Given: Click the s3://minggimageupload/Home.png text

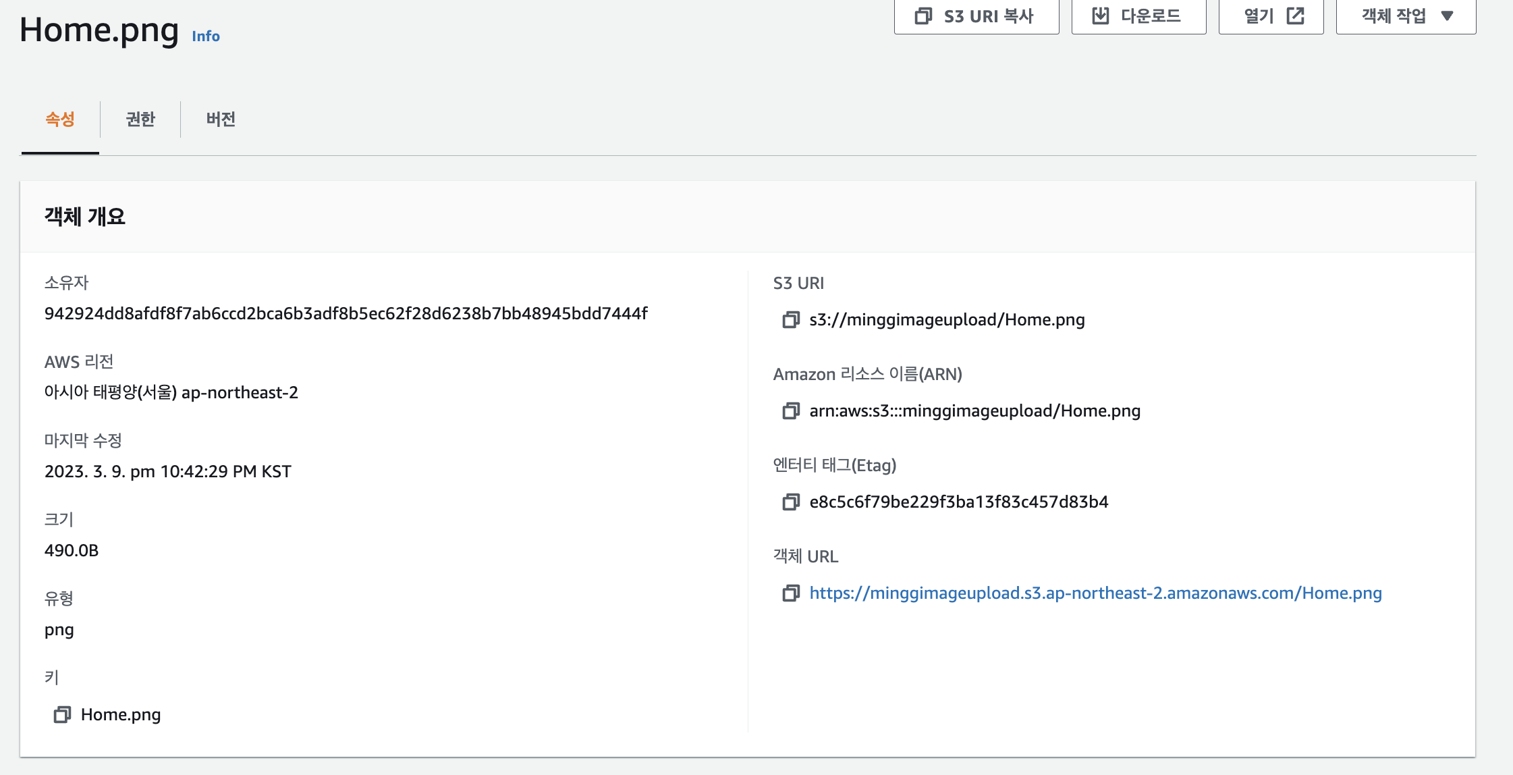Looking at the screenshot, I should click(947, 320).
